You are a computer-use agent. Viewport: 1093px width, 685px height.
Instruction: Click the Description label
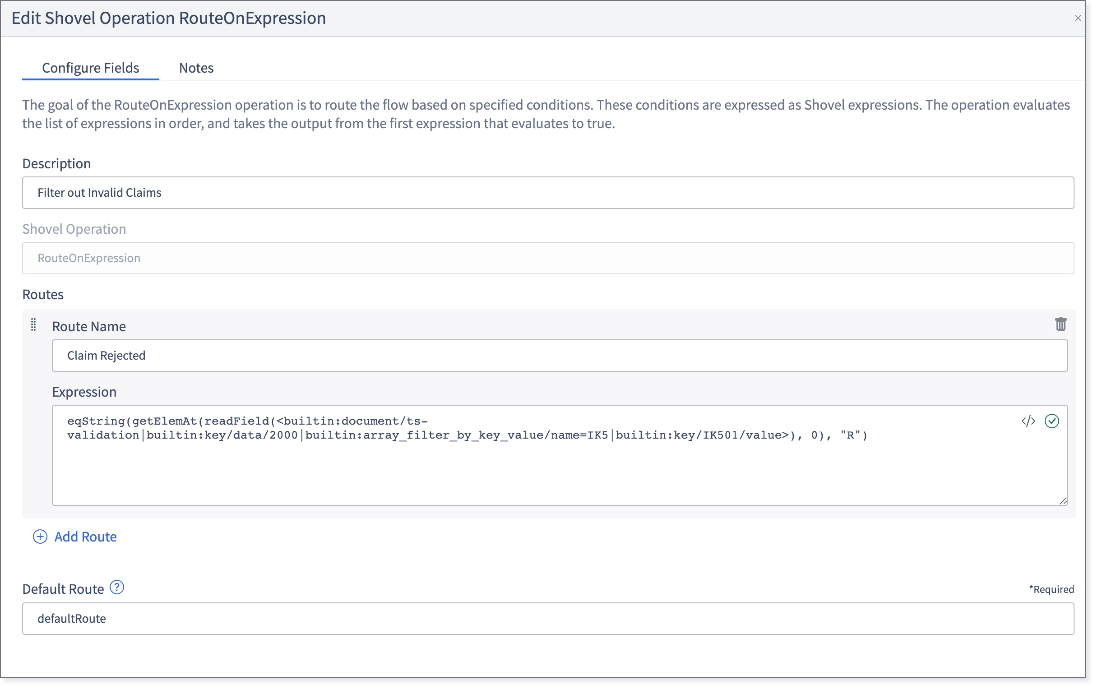click(56, 163)
